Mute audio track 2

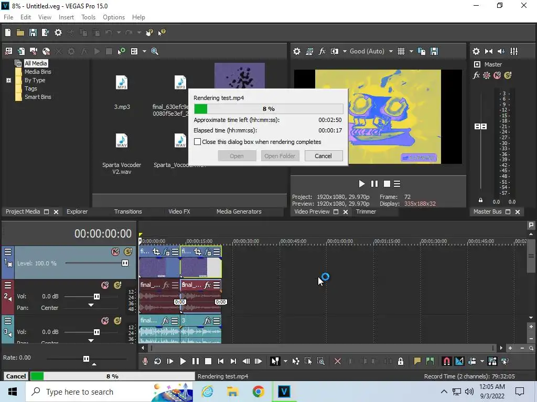point(105,285)
